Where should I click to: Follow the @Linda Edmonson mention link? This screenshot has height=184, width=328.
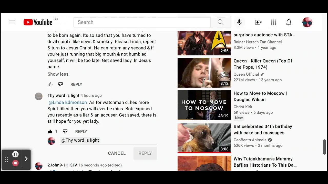68,102
